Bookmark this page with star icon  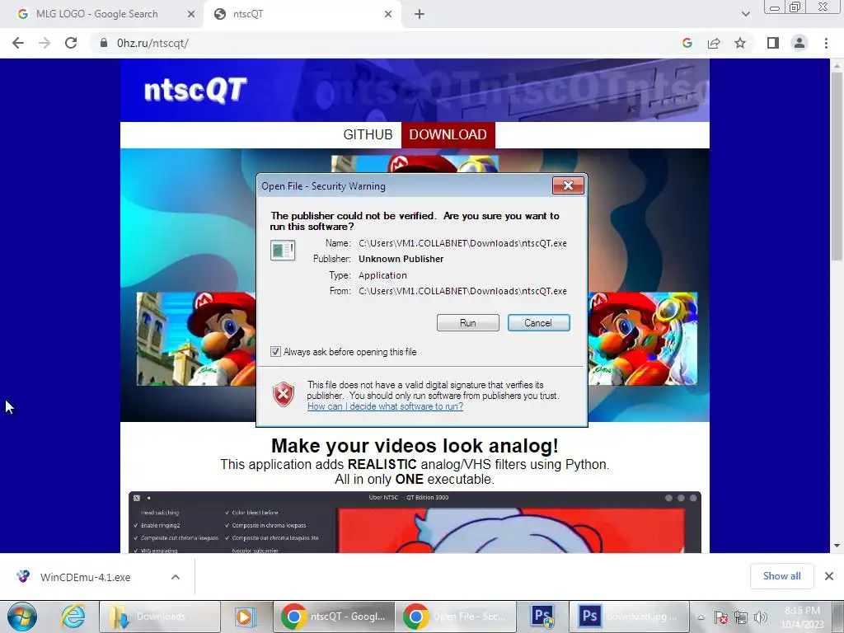(x=740, y=43)
